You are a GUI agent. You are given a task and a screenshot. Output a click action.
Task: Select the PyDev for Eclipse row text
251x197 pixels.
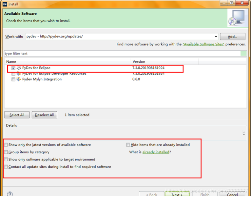coord(36,68)
